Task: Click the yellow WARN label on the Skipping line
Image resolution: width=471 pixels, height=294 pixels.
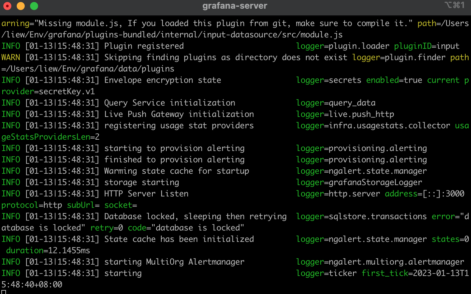Action: point(11,57)
